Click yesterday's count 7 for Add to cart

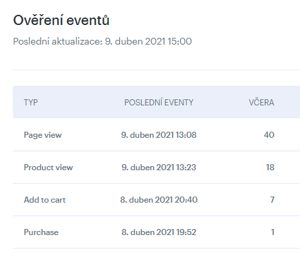[272, 200]
